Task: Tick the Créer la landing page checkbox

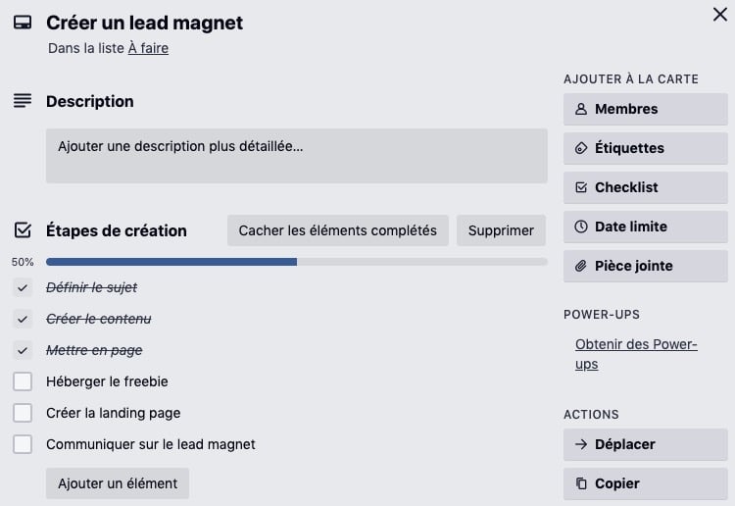Action: tap(23, 413)
